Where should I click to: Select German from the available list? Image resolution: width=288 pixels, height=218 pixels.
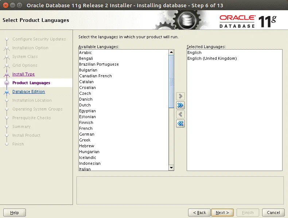[87, 134]
